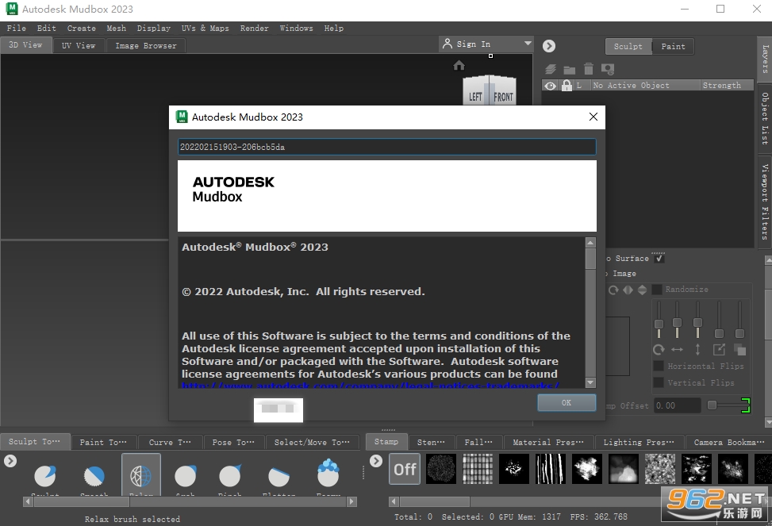Click the overlapping squares strength icon
The image size is (772, 526).
[739, 350]
